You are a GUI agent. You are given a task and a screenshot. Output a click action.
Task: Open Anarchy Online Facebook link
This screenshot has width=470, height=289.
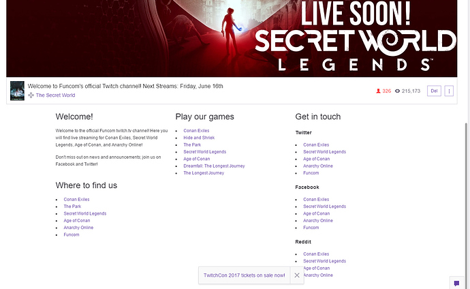[x=317, y=220]
